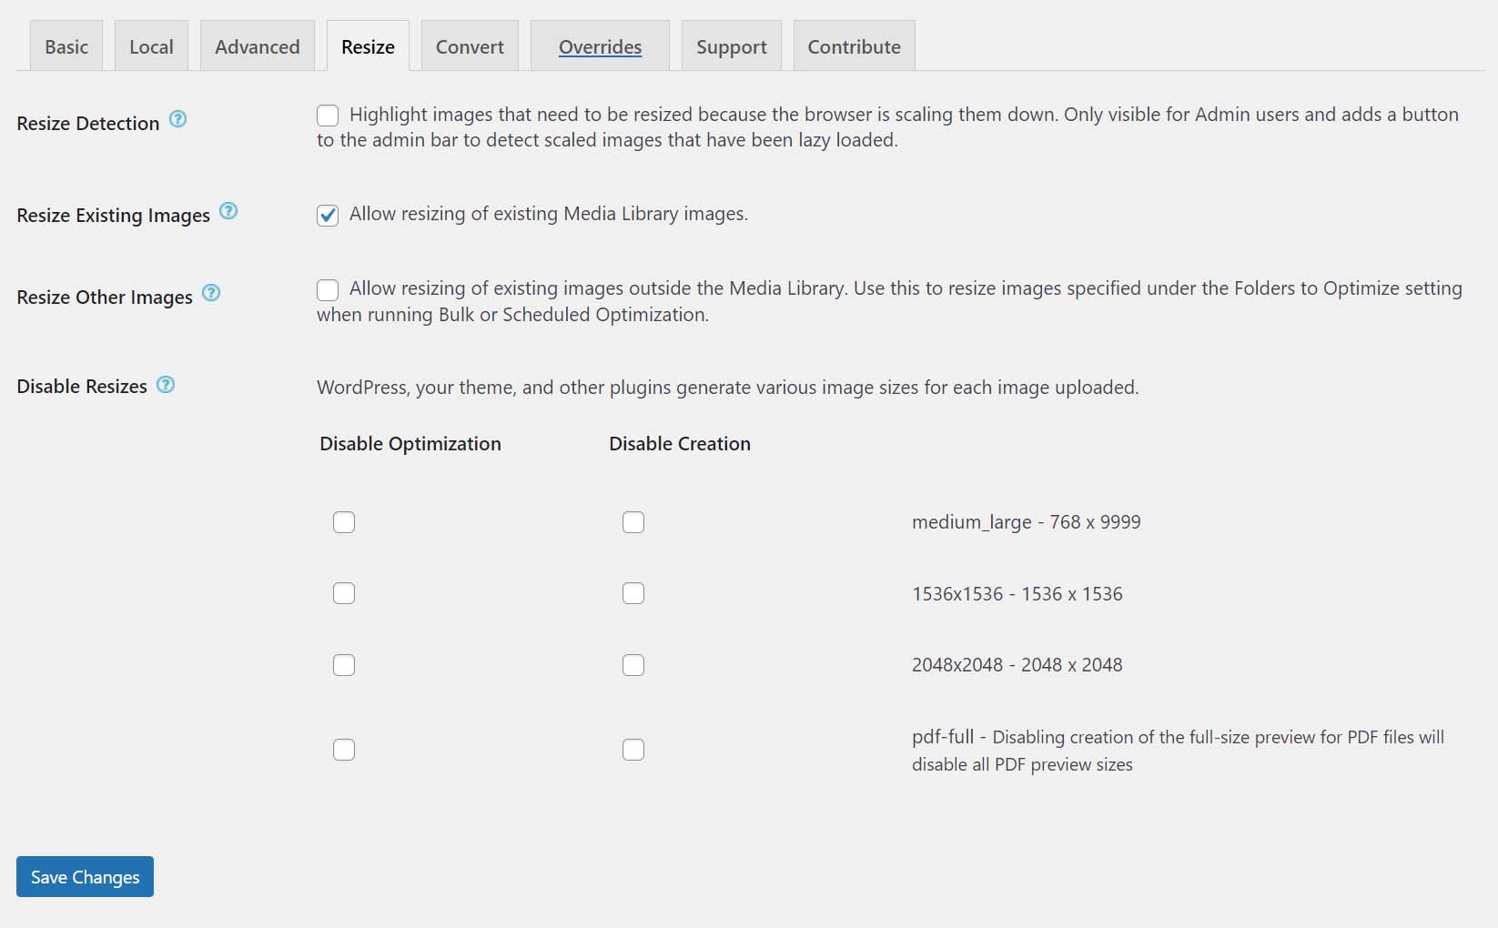Enable resizing of images outside the Media Library
The width and height of the screenshot is (1498, 928).
pyautogui.click(x=327, y=289)
